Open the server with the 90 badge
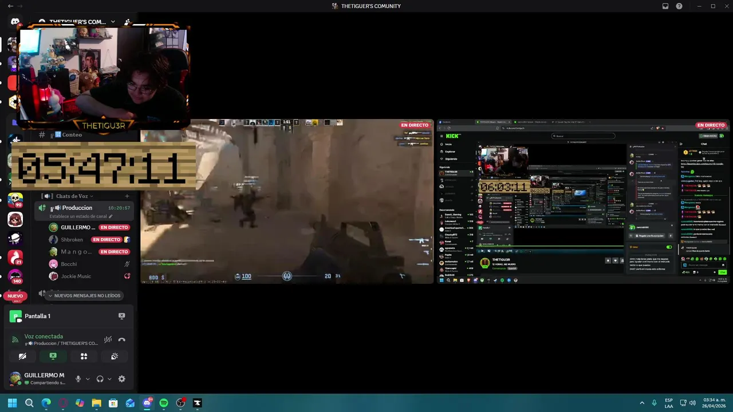 pos(15,200)
